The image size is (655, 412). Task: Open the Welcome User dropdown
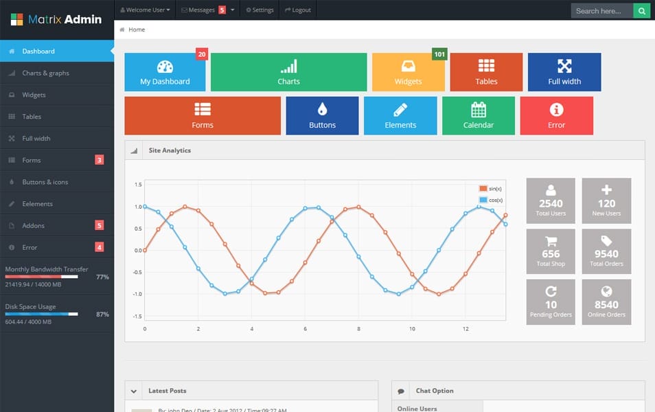point(145,10)
